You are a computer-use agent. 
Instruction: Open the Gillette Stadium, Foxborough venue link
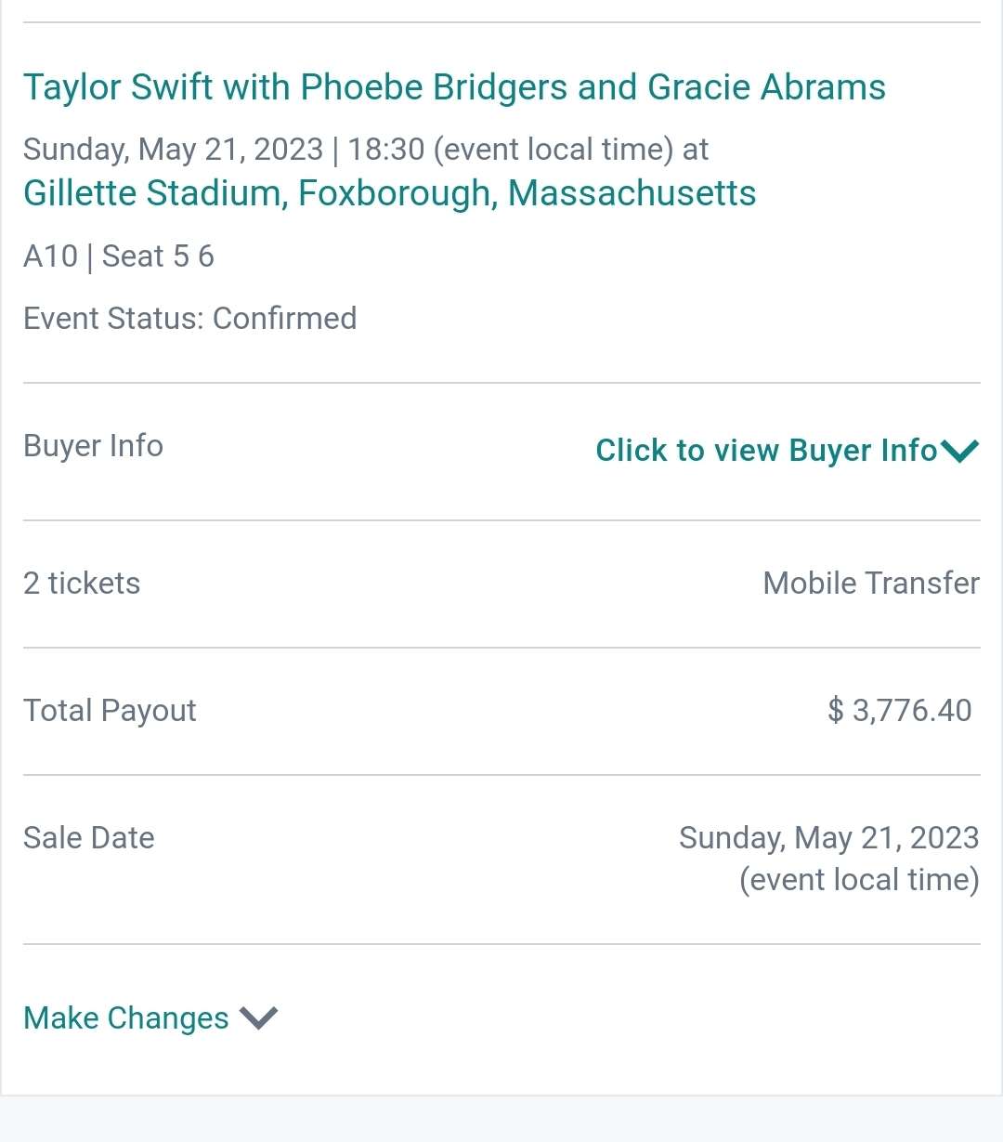(x=389, y=193)
